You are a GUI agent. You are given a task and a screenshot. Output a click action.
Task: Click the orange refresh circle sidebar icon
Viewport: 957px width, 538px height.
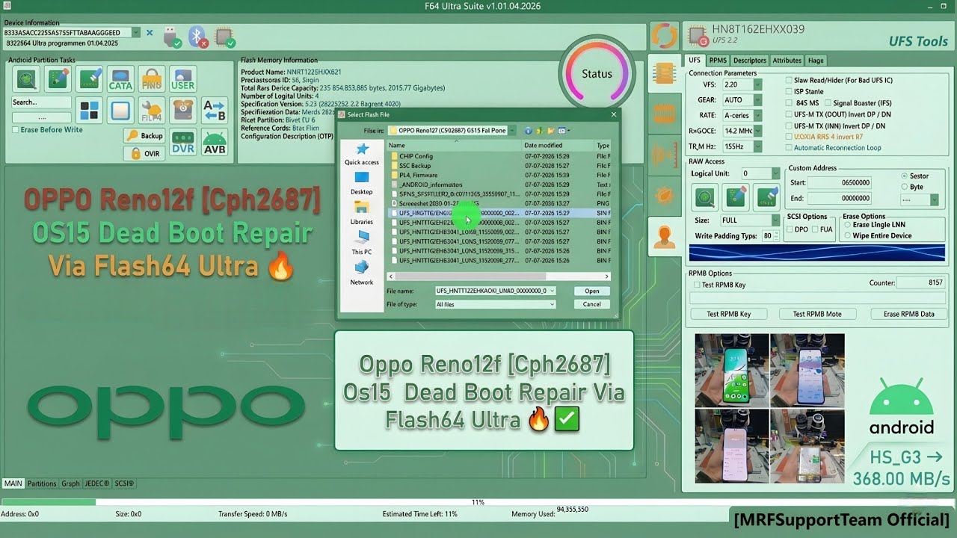(663, 35)
